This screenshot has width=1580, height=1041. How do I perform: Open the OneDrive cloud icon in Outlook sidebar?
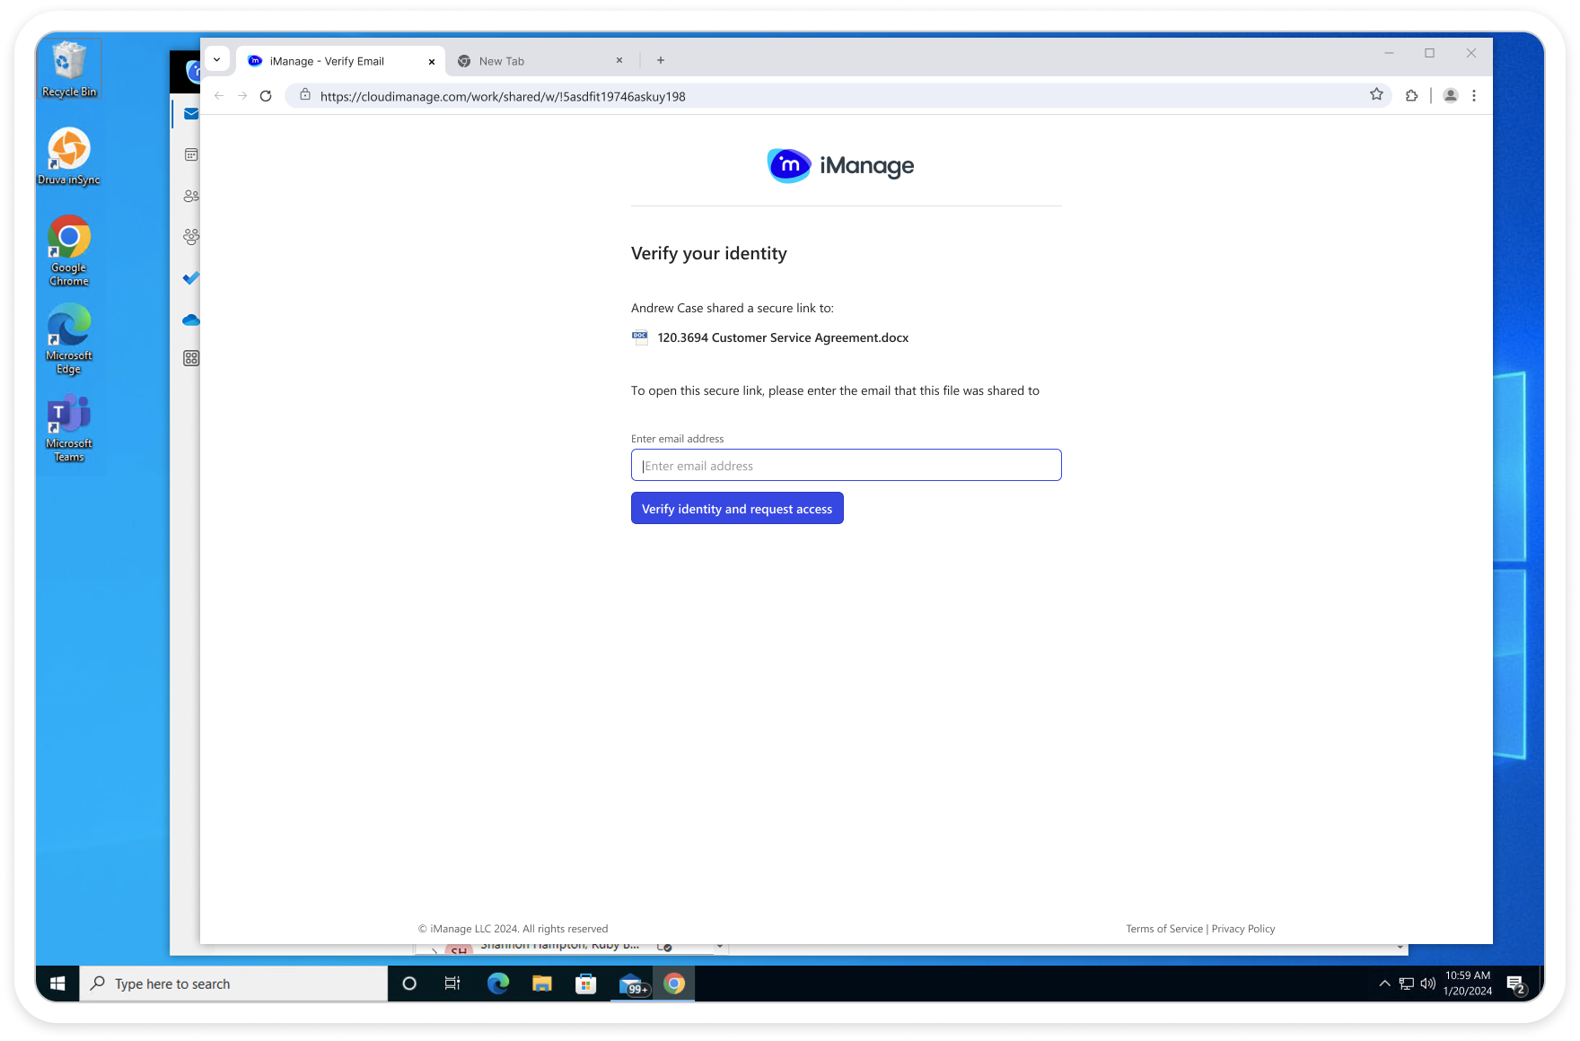tap(191, 319)
